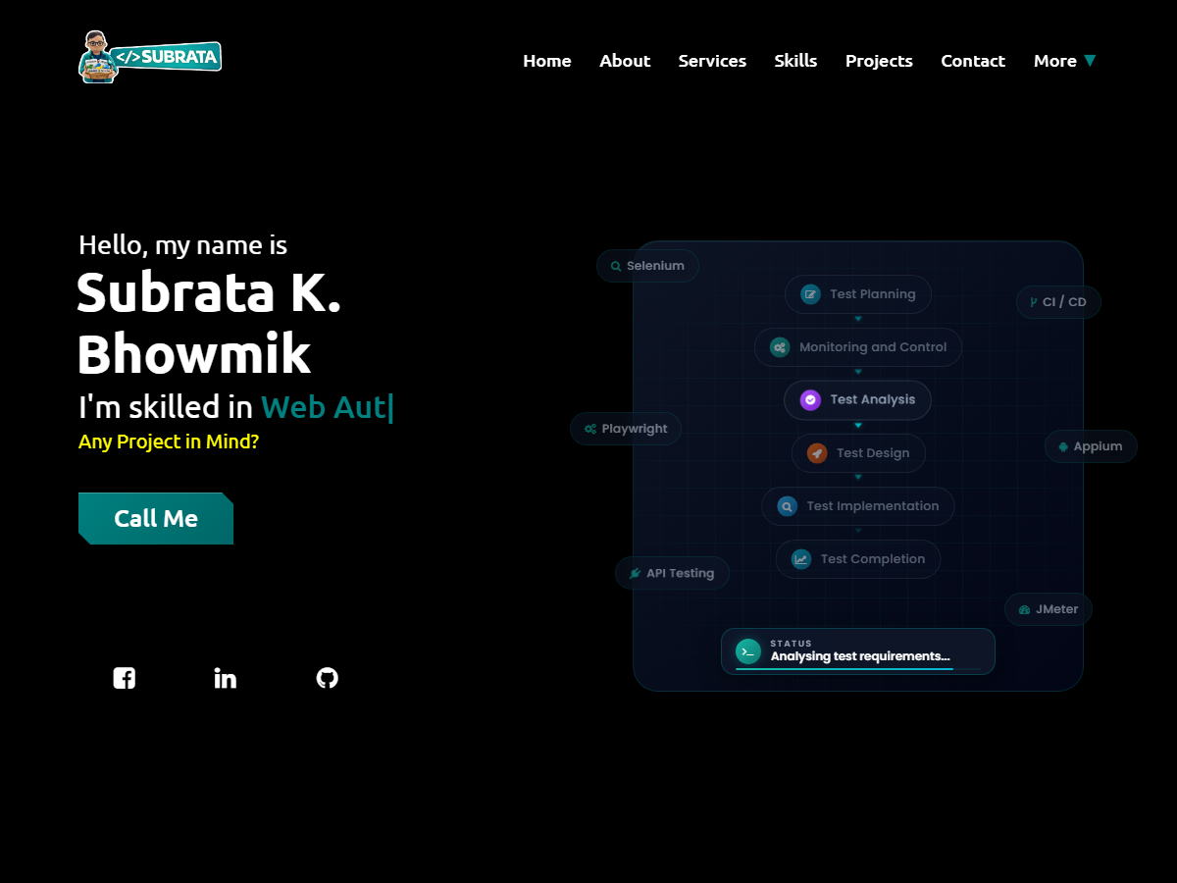Click the orange Test Design rocket icon

pos(817,453)
